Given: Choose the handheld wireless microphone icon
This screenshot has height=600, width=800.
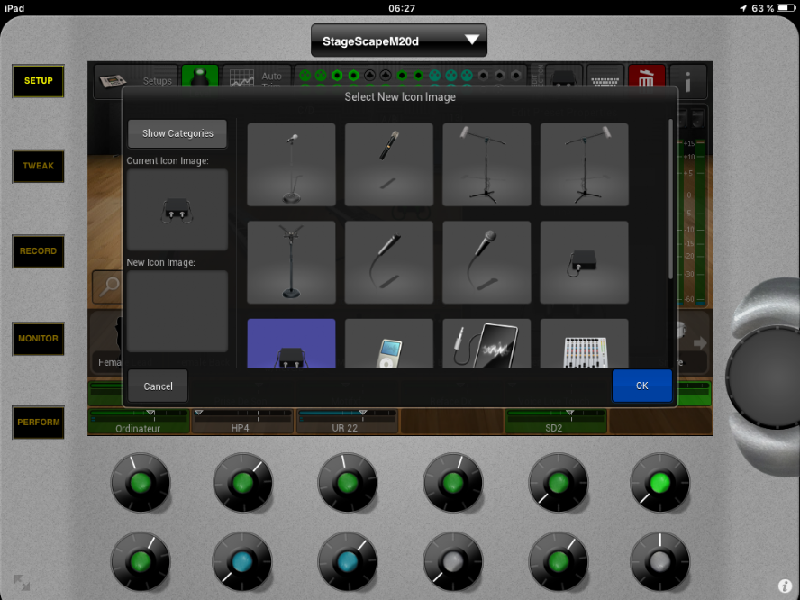Looking at the screenshot, I should [388, 165].
